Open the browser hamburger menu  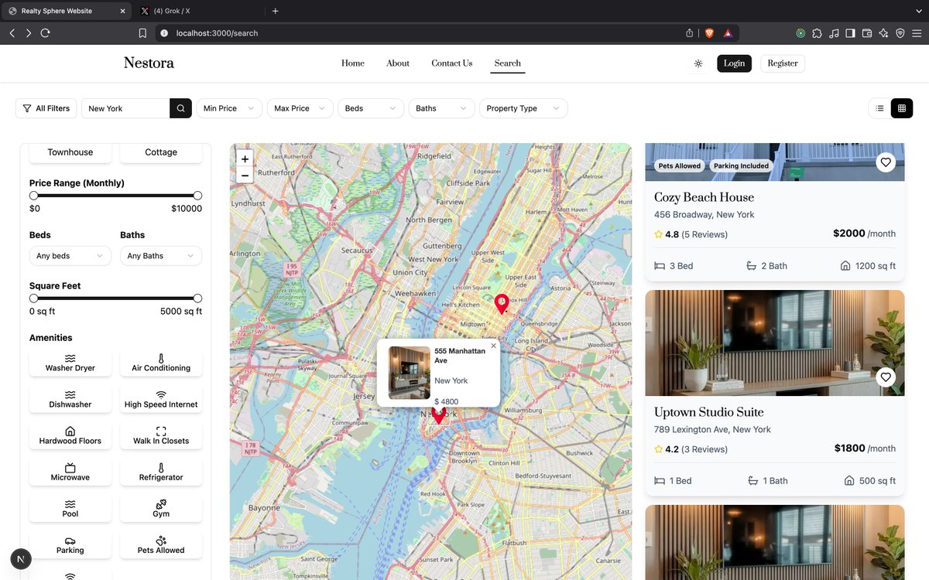tap(917, 33)
